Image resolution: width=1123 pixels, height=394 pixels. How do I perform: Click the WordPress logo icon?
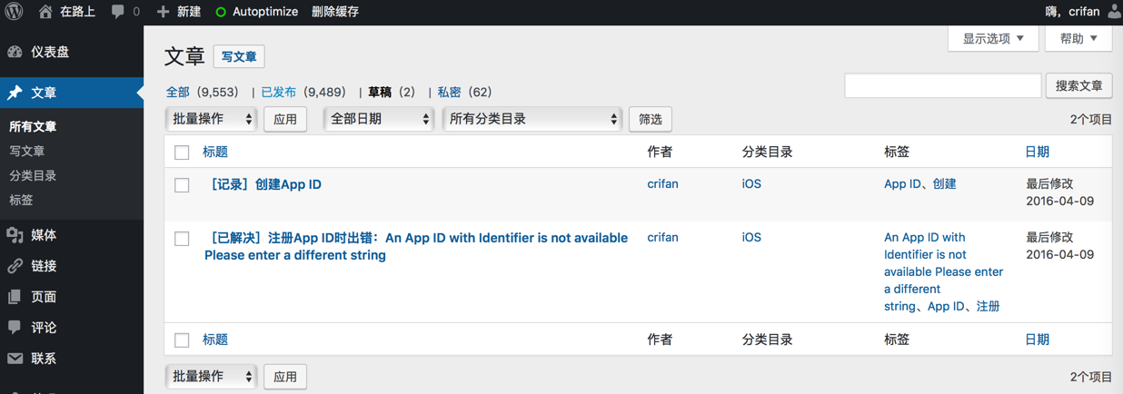tap(14, 12)
